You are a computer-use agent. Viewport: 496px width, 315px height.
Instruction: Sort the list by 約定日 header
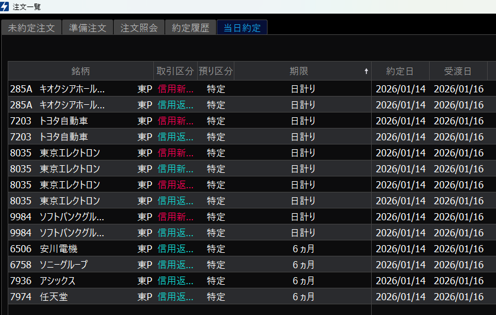point(400,71)
